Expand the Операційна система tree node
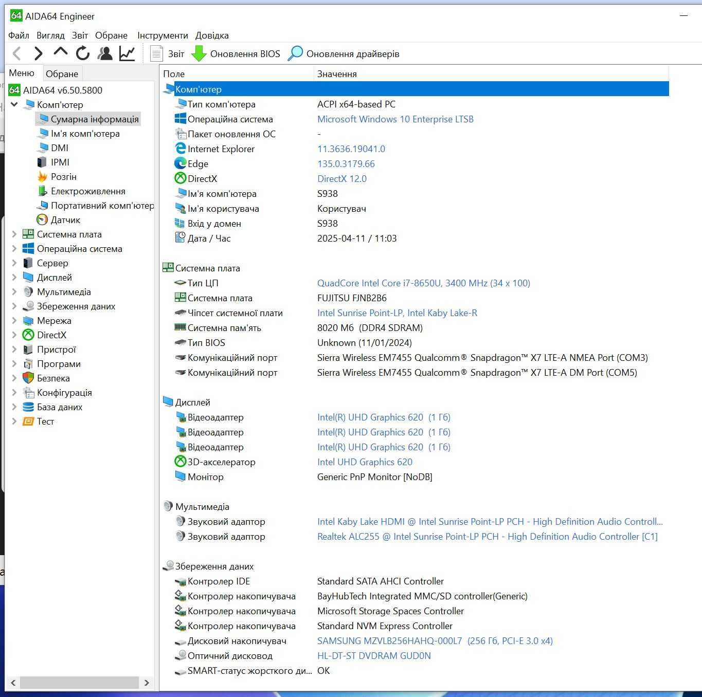Viewport: 702px width, 697px height. 14,248
